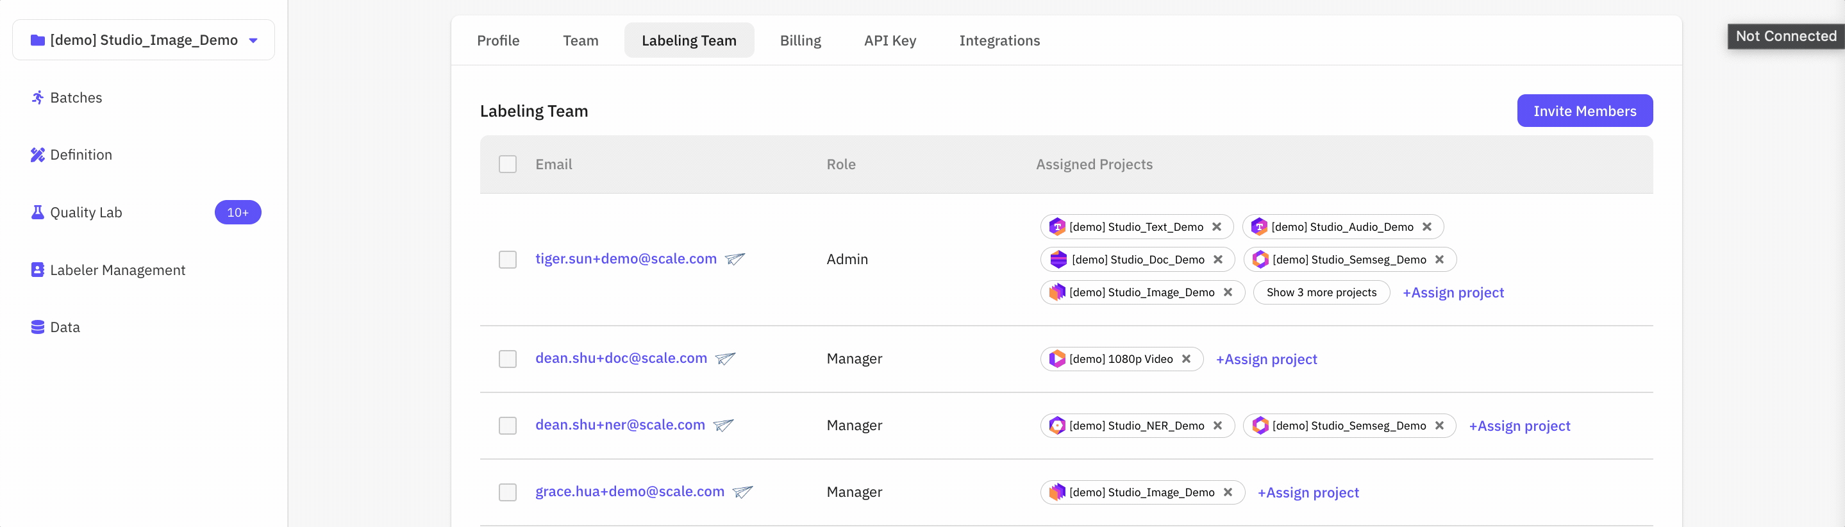Expand Show 3 more projects
1845x527 pixels.
[1321, 292]
